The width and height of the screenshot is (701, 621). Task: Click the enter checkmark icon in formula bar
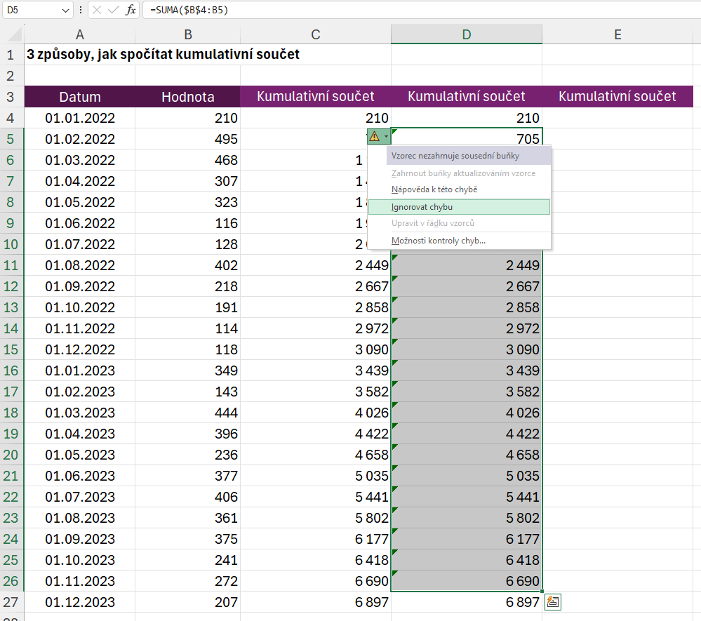(114, 10)
